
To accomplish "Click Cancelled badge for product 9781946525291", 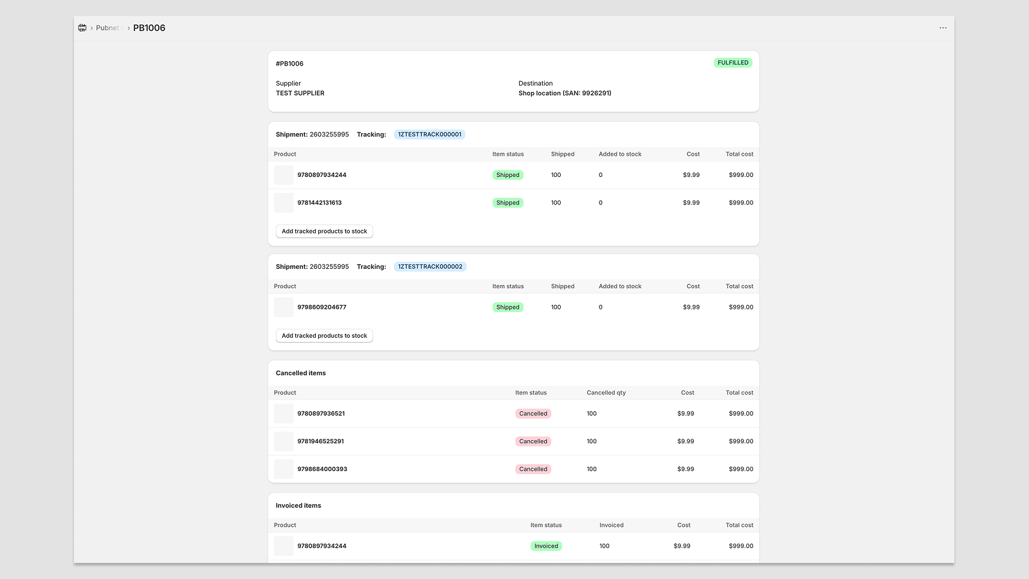I will point(533,441).
